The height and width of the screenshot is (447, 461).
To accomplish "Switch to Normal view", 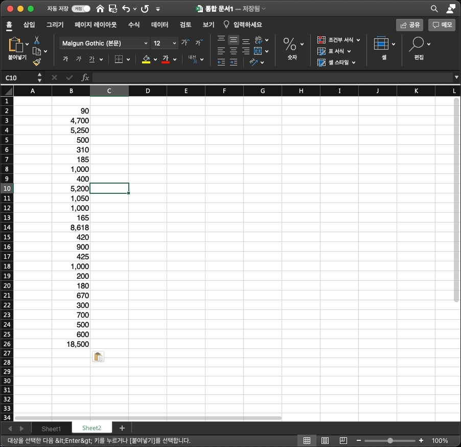I will (307, 440).
